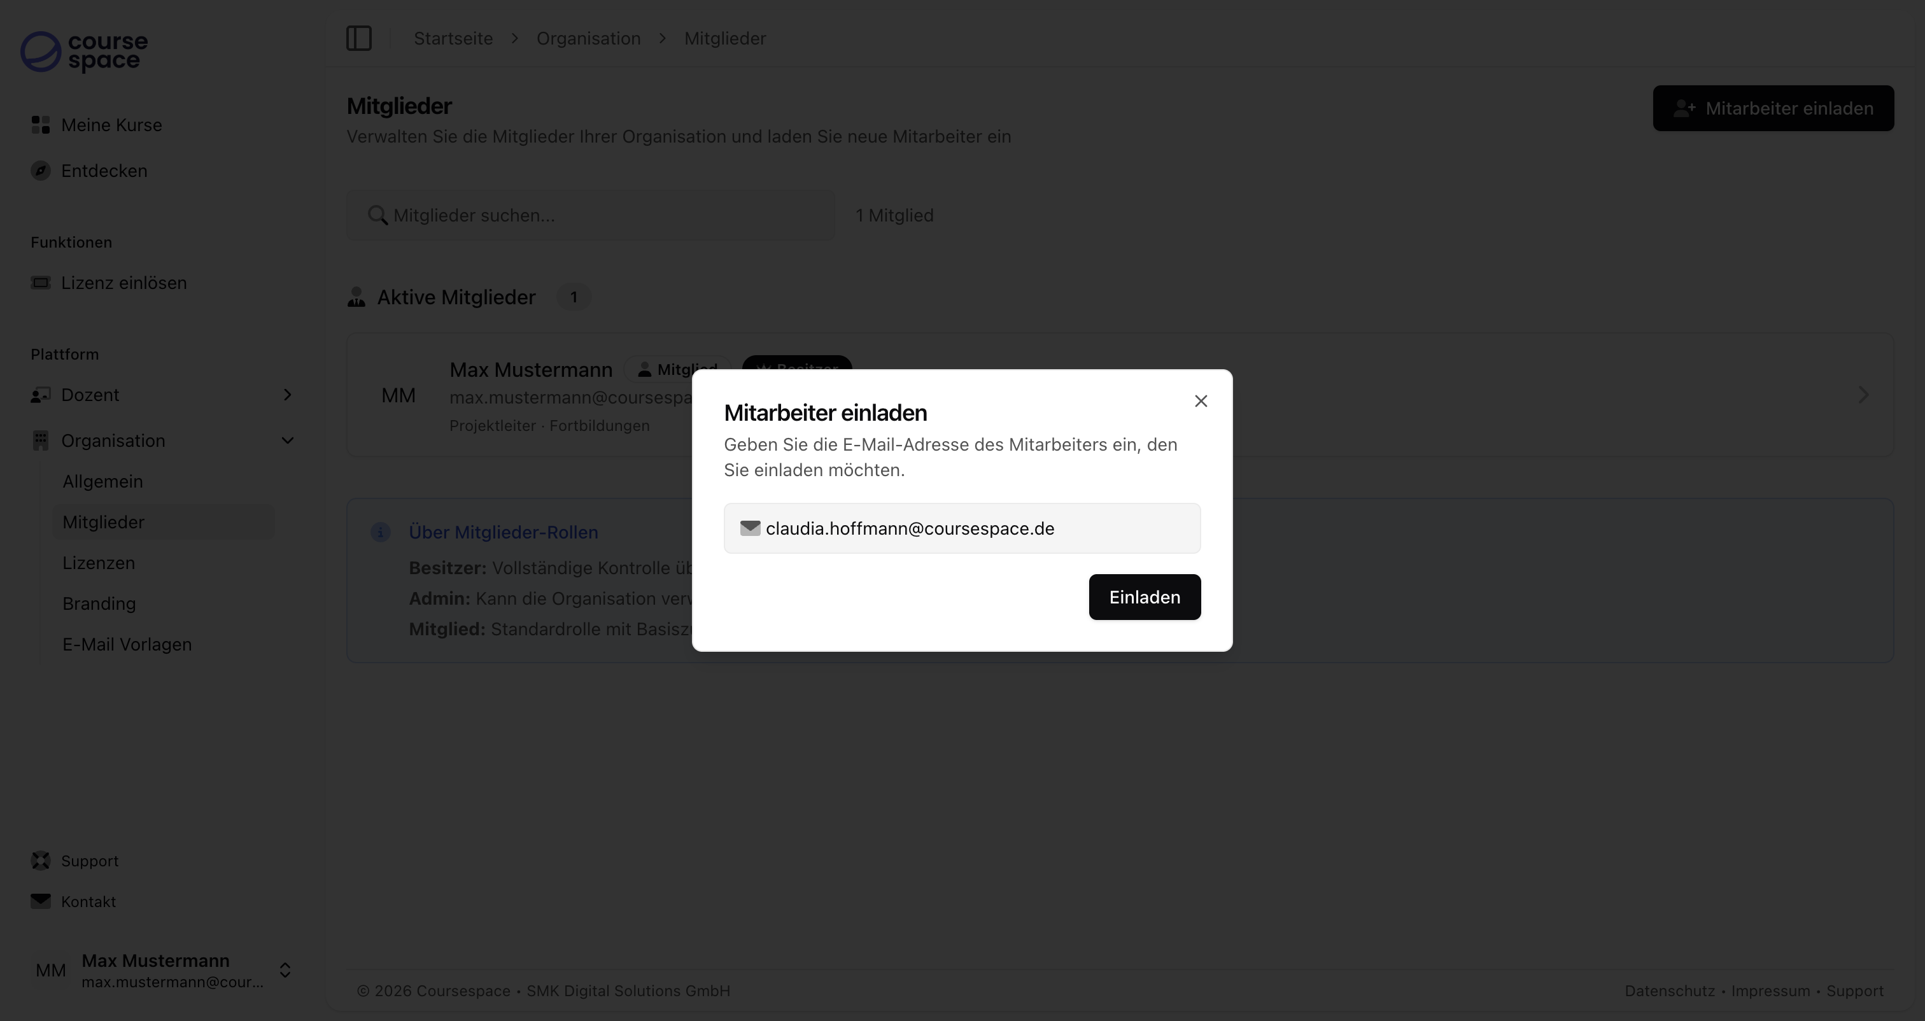Open the Max Mustermann account menu chevron
The width and height of the screenshot is (1925, 1021).
[x=285, y=970]
